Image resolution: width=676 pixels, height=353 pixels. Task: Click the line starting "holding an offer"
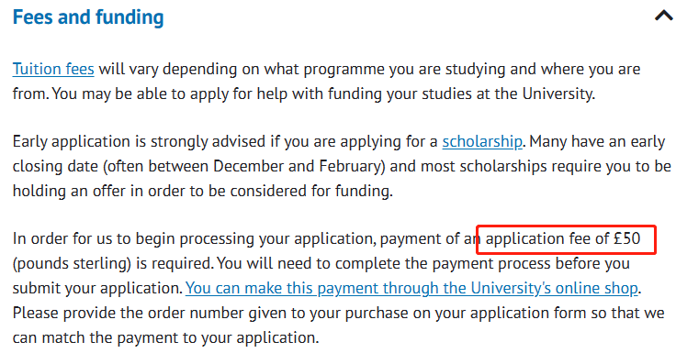(203, 191)
